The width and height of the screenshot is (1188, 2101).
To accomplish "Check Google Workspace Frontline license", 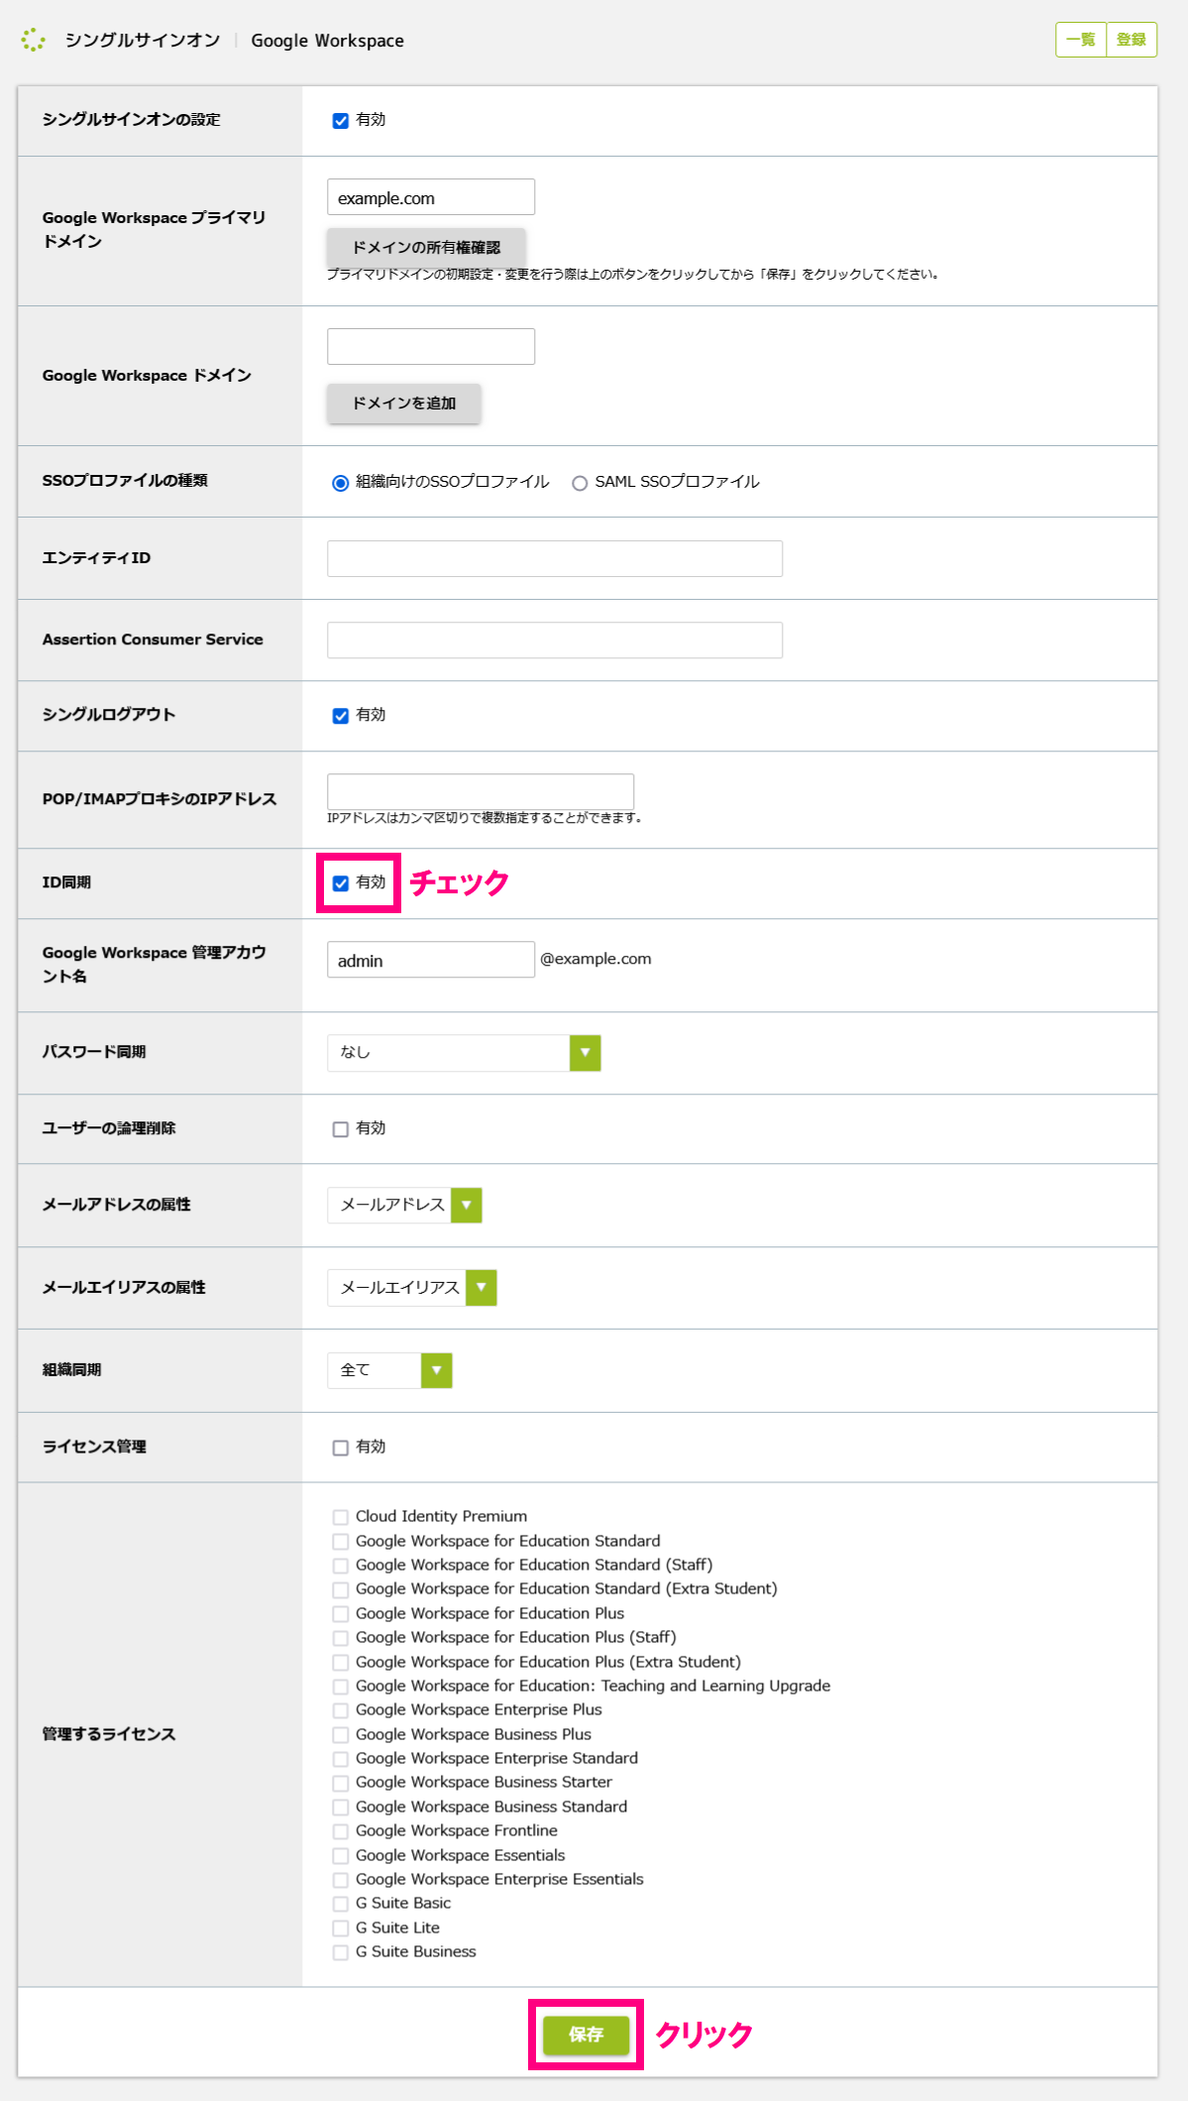I will tap(341, 1831).
